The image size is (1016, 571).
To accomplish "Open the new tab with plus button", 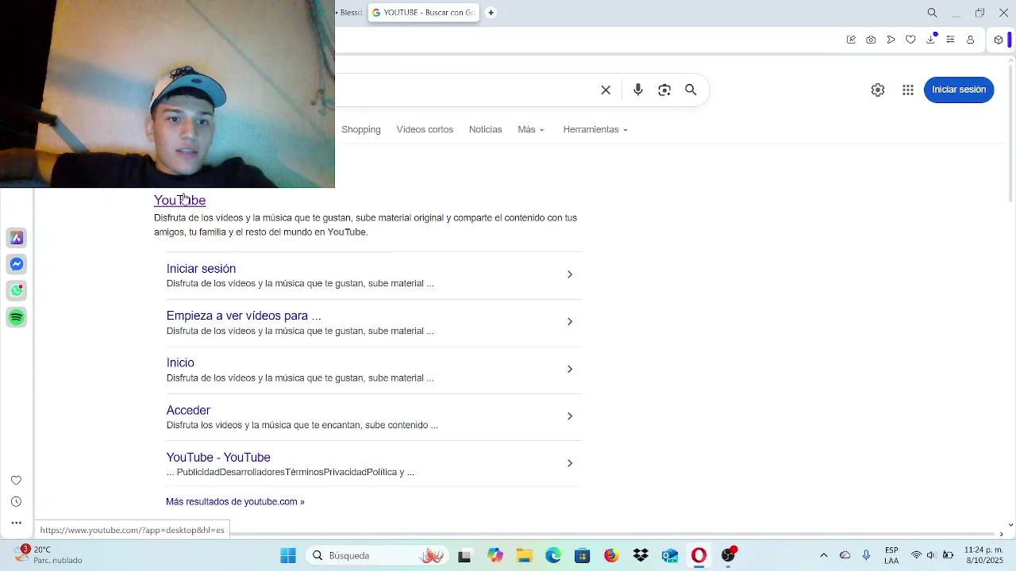I will 491,13.
